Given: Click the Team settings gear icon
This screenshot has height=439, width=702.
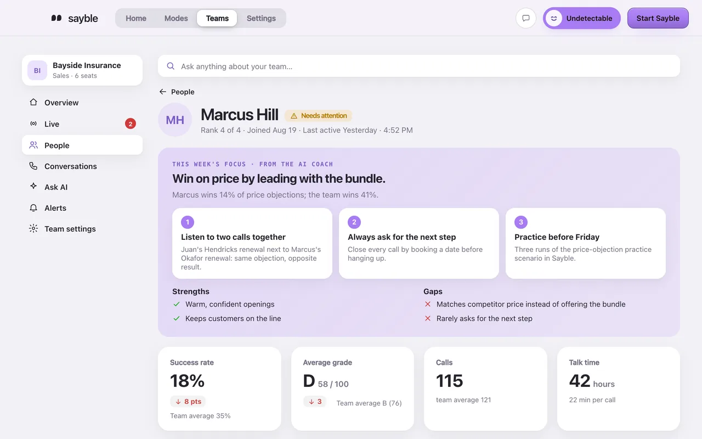Looking at the screenshot, I should coord(33,228).
